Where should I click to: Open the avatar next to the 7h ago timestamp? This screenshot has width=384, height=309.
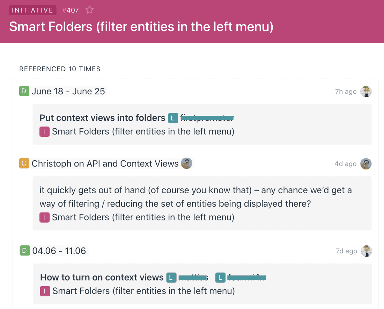(x=366, y=91)
